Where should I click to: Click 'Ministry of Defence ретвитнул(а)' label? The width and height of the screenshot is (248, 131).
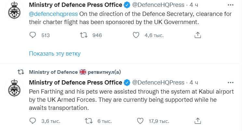[x=74, y=72]
